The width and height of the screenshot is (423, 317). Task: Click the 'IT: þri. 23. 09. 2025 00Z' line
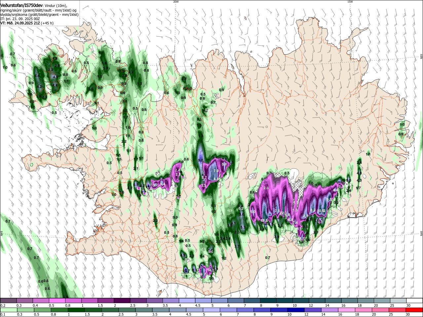pos(20,19)
